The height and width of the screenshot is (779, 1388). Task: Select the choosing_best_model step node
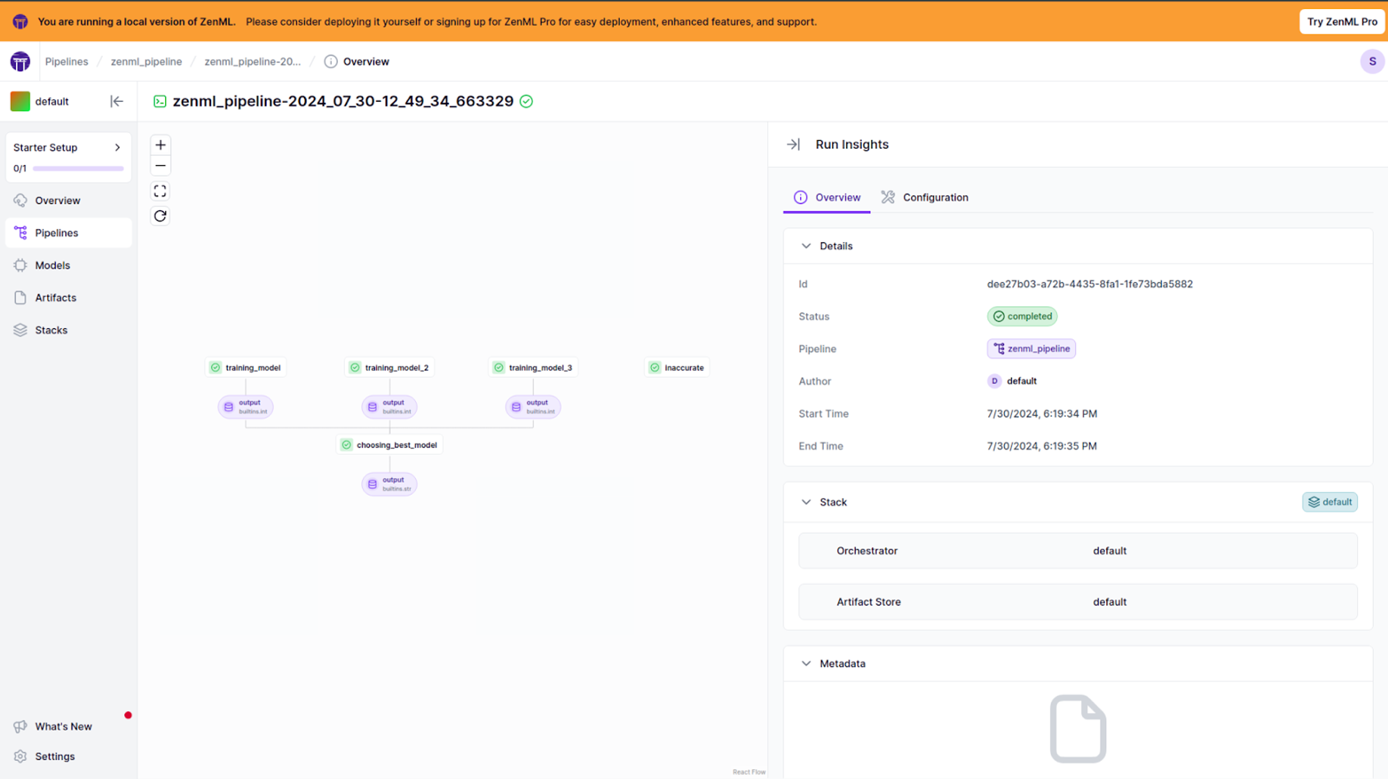point(390,445)
